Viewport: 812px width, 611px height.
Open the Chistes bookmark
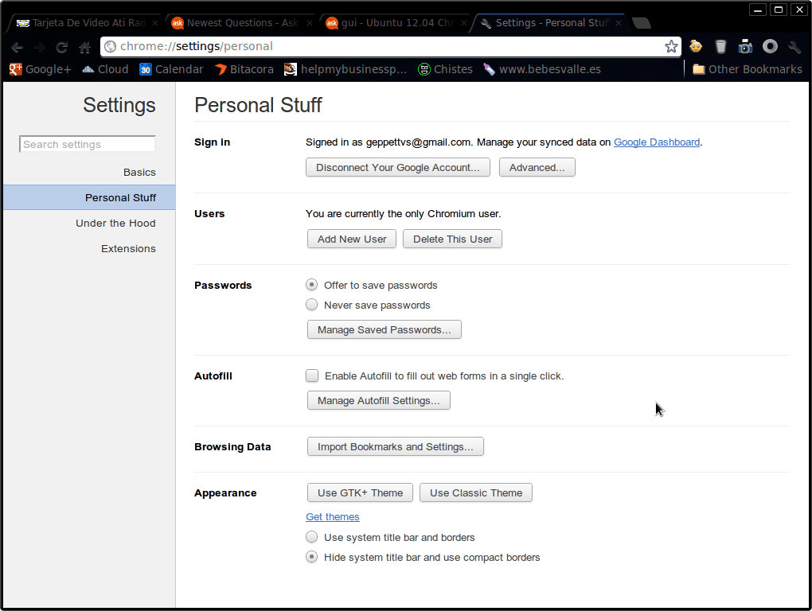445,69
